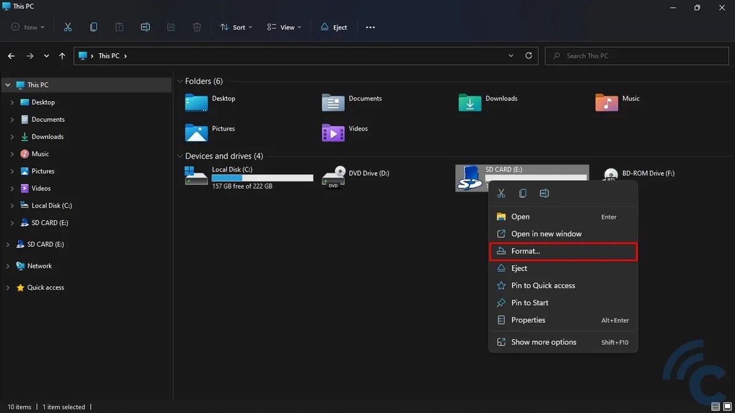Select the Local Disk (C:) drive
The height and width of the screenshot is (413, 735).
click(249, 178)
